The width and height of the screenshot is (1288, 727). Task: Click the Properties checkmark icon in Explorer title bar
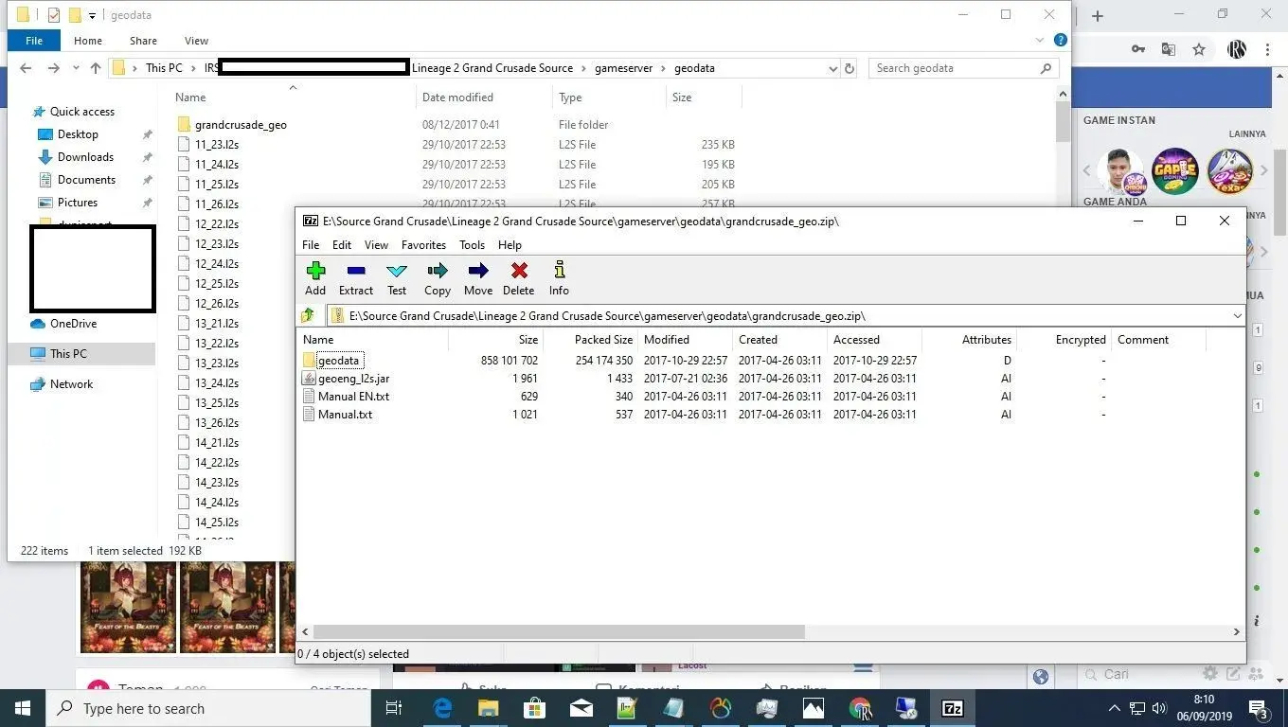53,15
